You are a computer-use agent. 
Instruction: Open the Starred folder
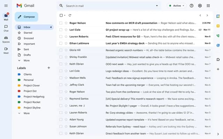28,33
